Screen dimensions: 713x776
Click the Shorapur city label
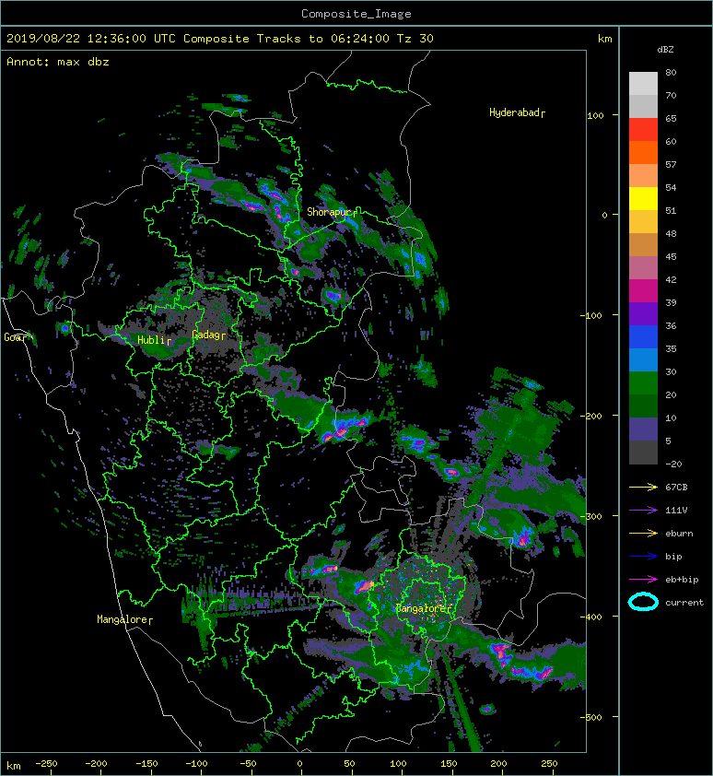coord(329,212)
